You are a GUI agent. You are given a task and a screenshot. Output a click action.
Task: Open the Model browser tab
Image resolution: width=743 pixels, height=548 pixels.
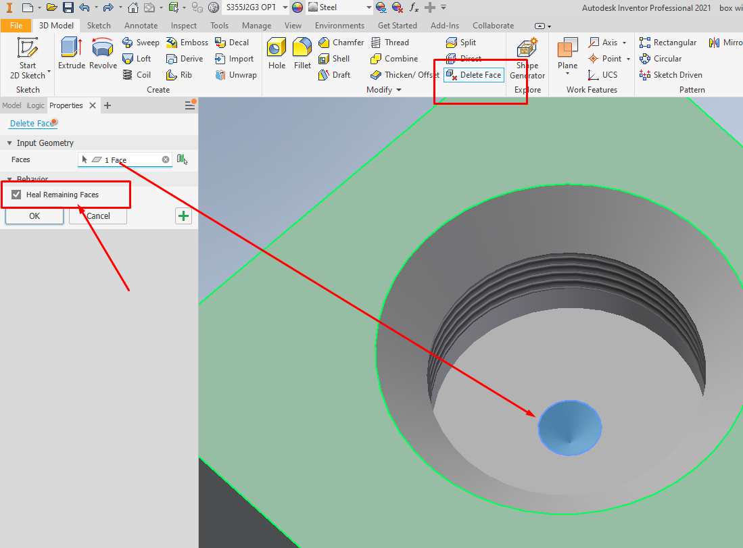[11, 105]
